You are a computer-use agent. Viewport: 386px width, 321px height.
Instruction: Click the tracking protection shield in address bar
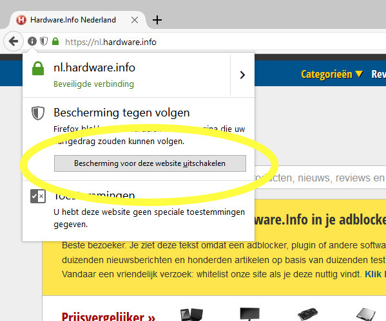point(44,41)
